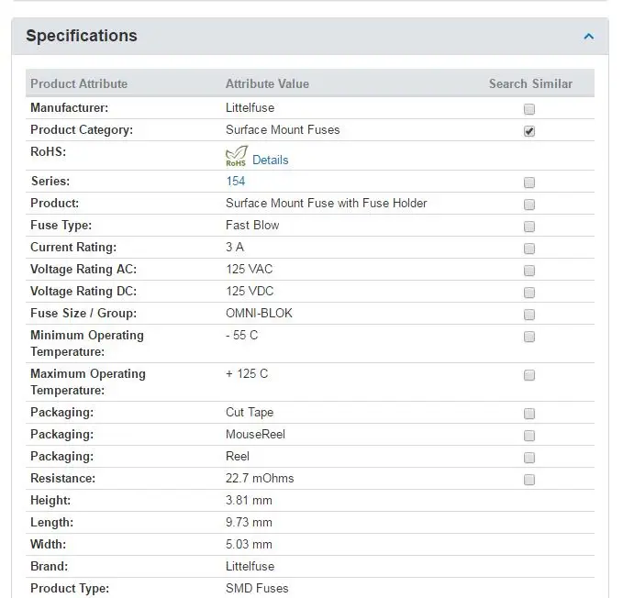623x598 pixels.
Task: Click the Height 3.81 mm value
Action: pos(249,500)
